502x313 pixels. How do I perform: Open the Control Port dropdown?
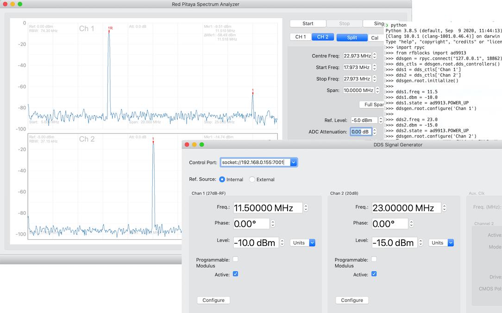click(x=294, y=163)
